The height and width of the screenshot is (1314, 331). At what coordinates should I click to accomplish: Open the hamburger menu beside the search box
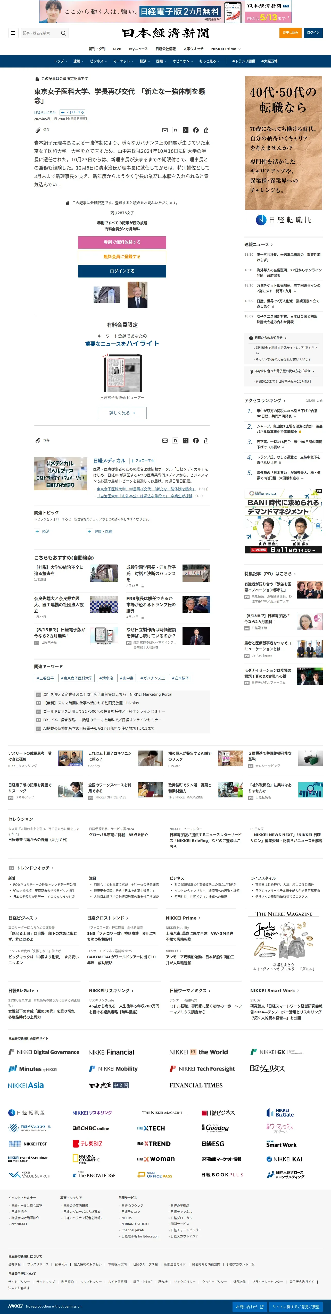pyautogui.click(x=13, y=33)
